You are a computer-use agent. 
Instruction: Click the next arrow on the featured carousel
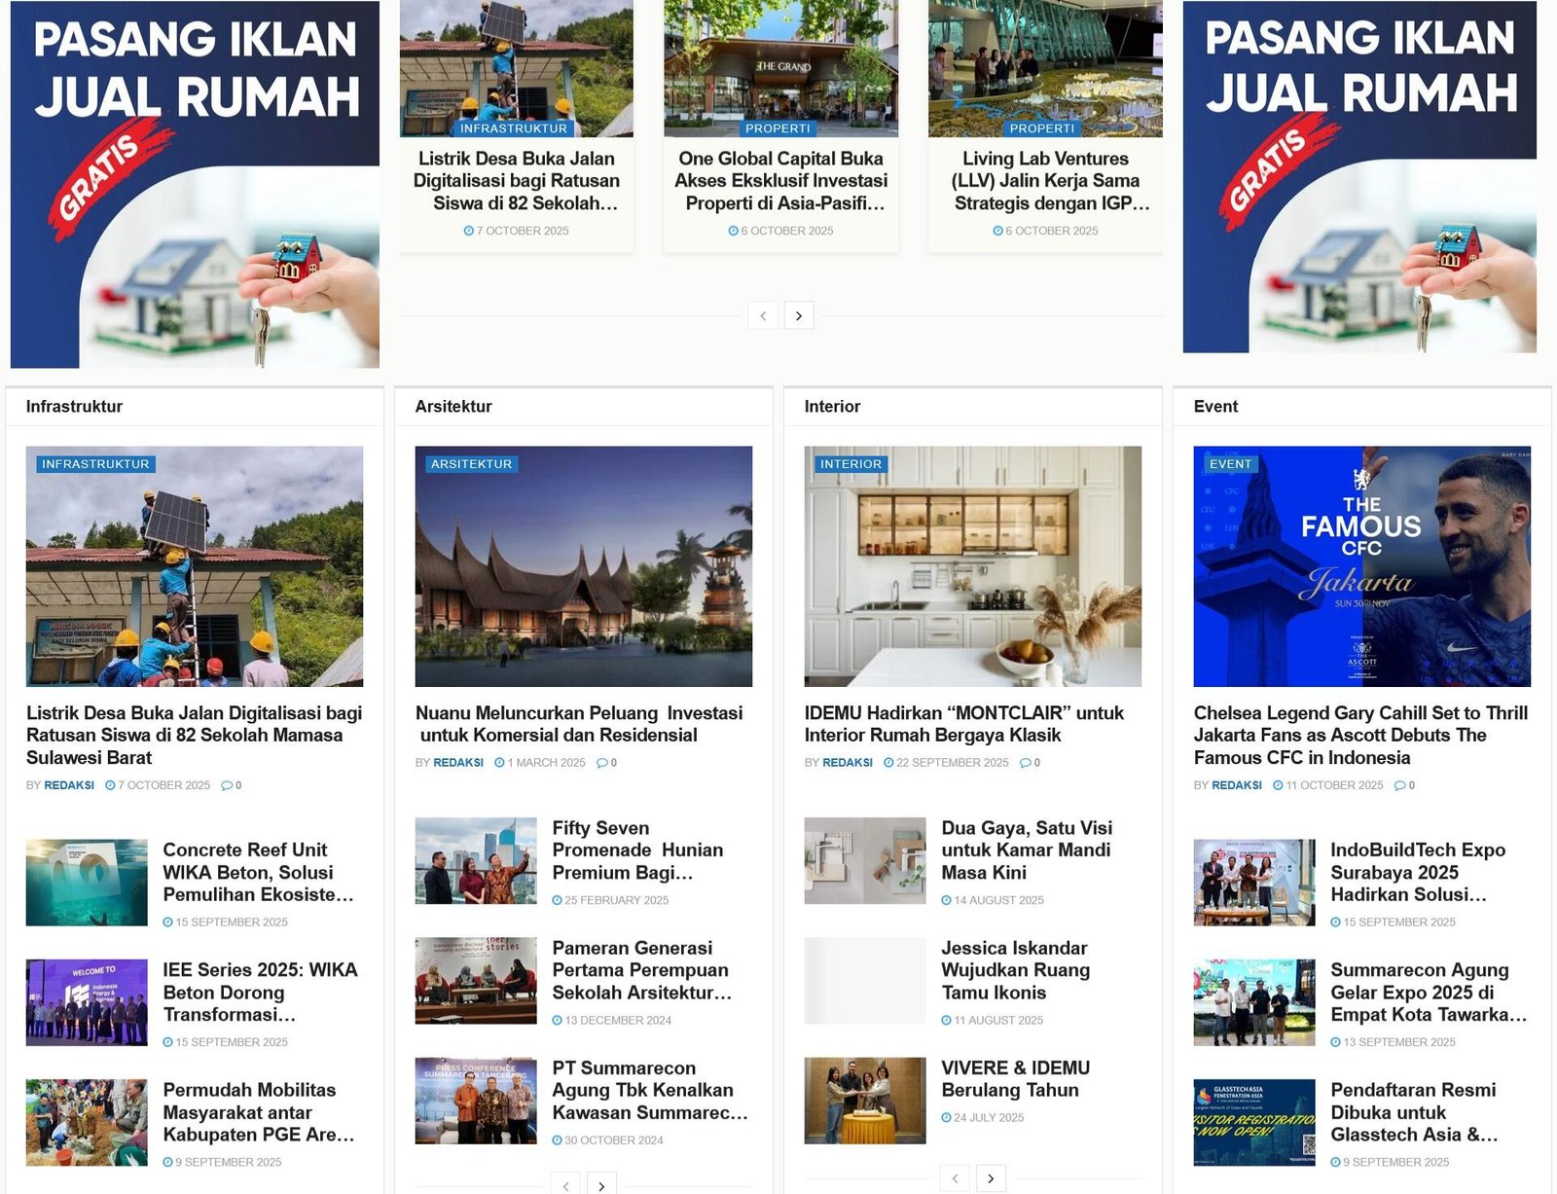pos(800,316)
